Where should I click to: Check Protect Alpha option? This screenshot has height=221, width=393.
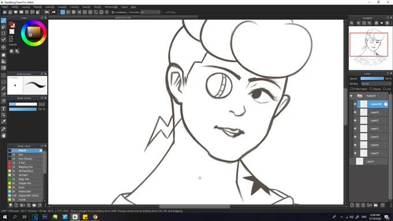click(x=351, y=89)
